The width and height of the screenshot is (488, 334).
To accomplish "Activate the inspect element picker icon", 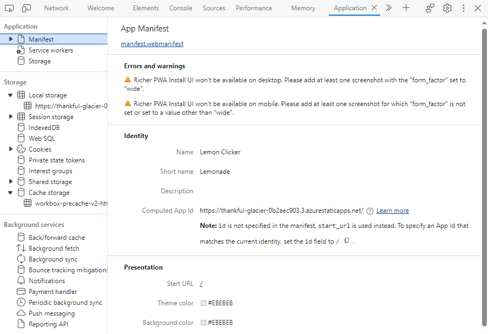I will [x=9, y=8].
